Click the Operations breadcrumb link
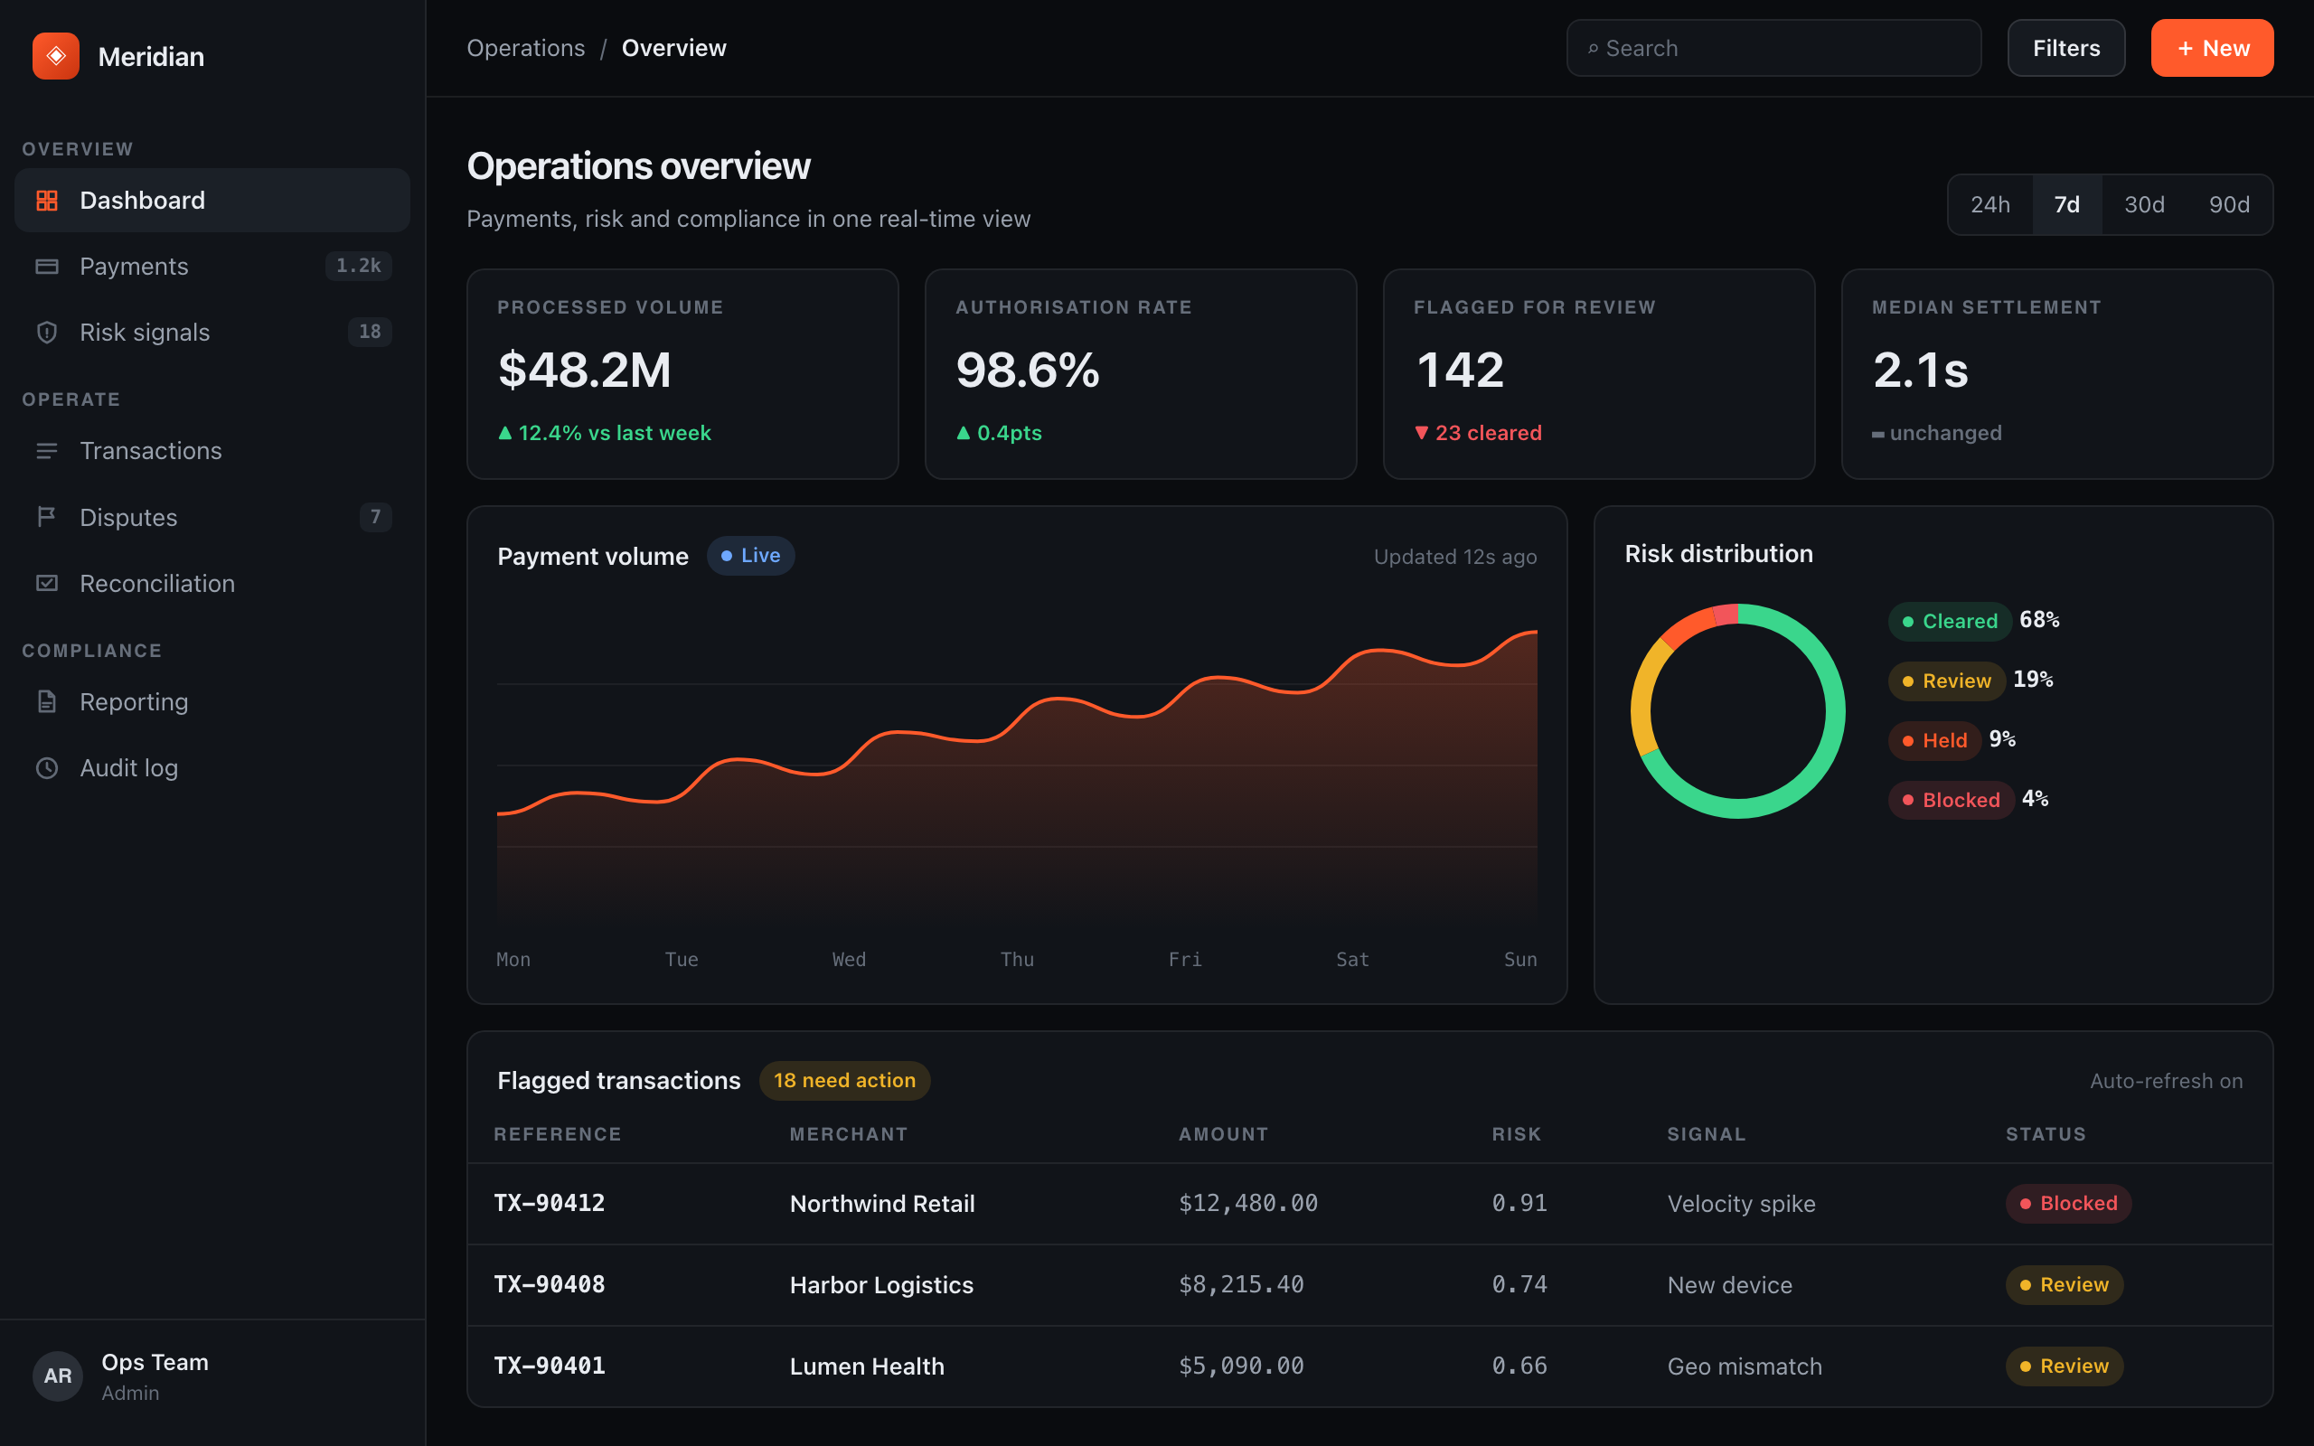The width and height of the screenshot is (2314, 1446). point(526,48)
